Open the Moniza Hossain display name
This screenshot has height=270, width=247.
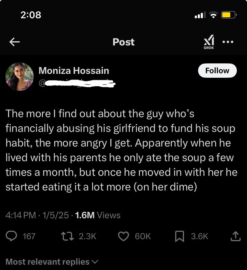click(x=74, y=71)
